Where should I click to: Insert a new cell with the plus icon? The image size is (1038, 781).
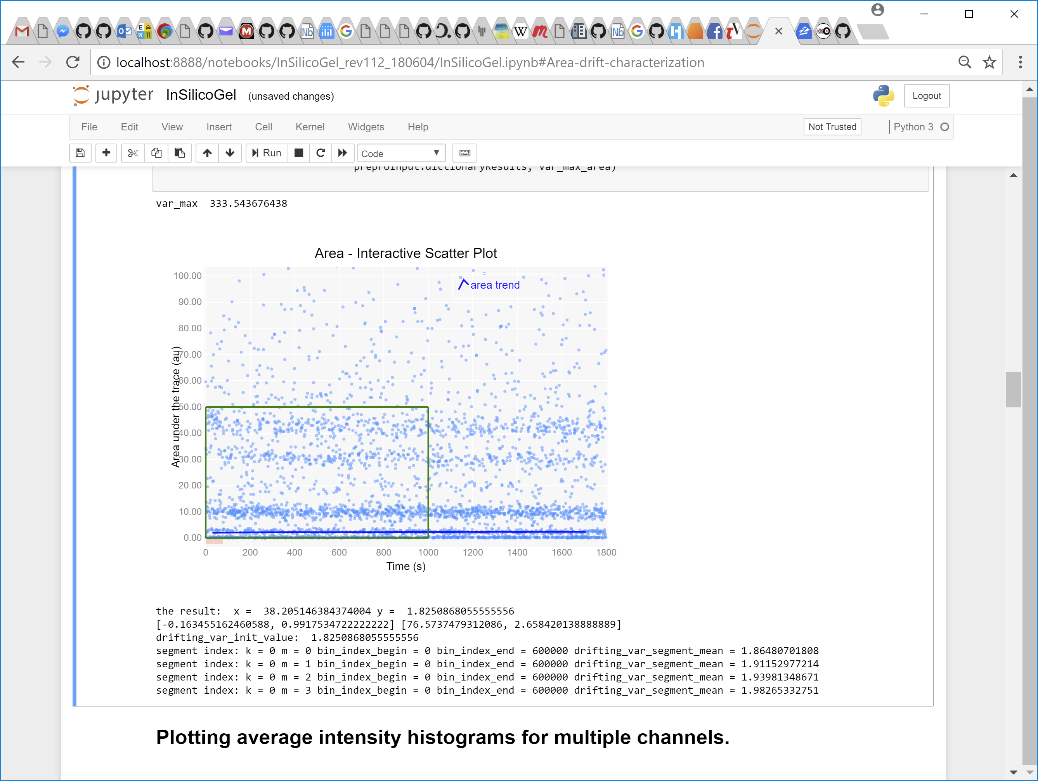click(x=106, y=153)
